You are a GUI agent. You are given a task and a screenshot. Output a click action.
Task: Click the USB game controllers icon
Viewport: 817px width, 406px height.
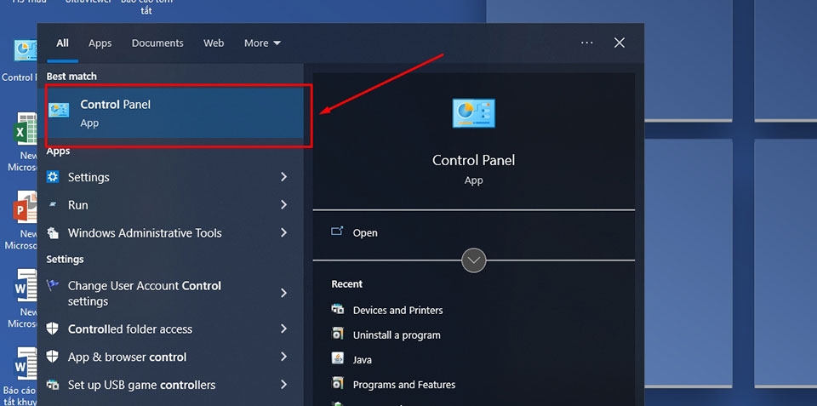click(53, 386)
